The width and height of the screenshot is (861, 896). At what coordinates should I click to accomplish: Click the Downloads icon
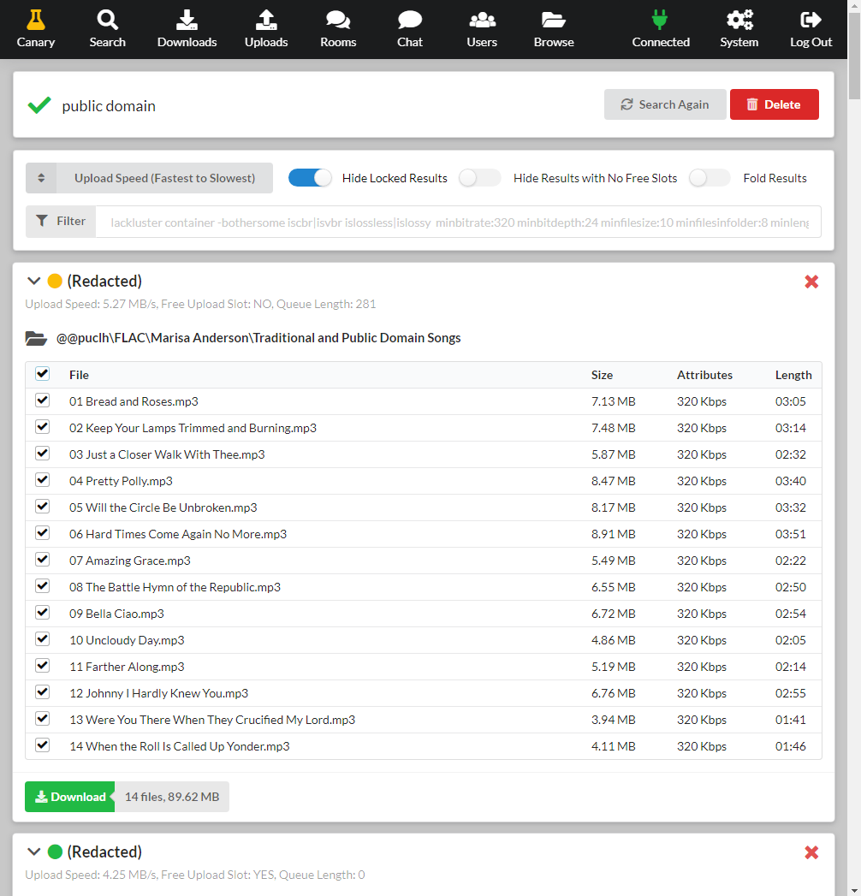tap(187, 28)
